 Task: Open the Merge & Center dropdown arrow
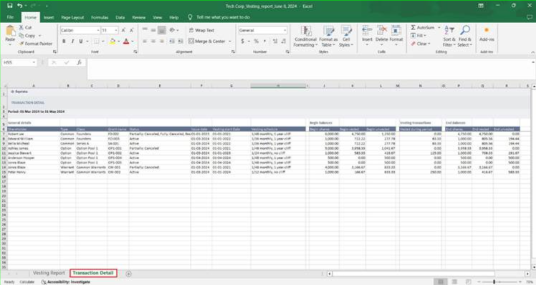(x=230, y=42)
